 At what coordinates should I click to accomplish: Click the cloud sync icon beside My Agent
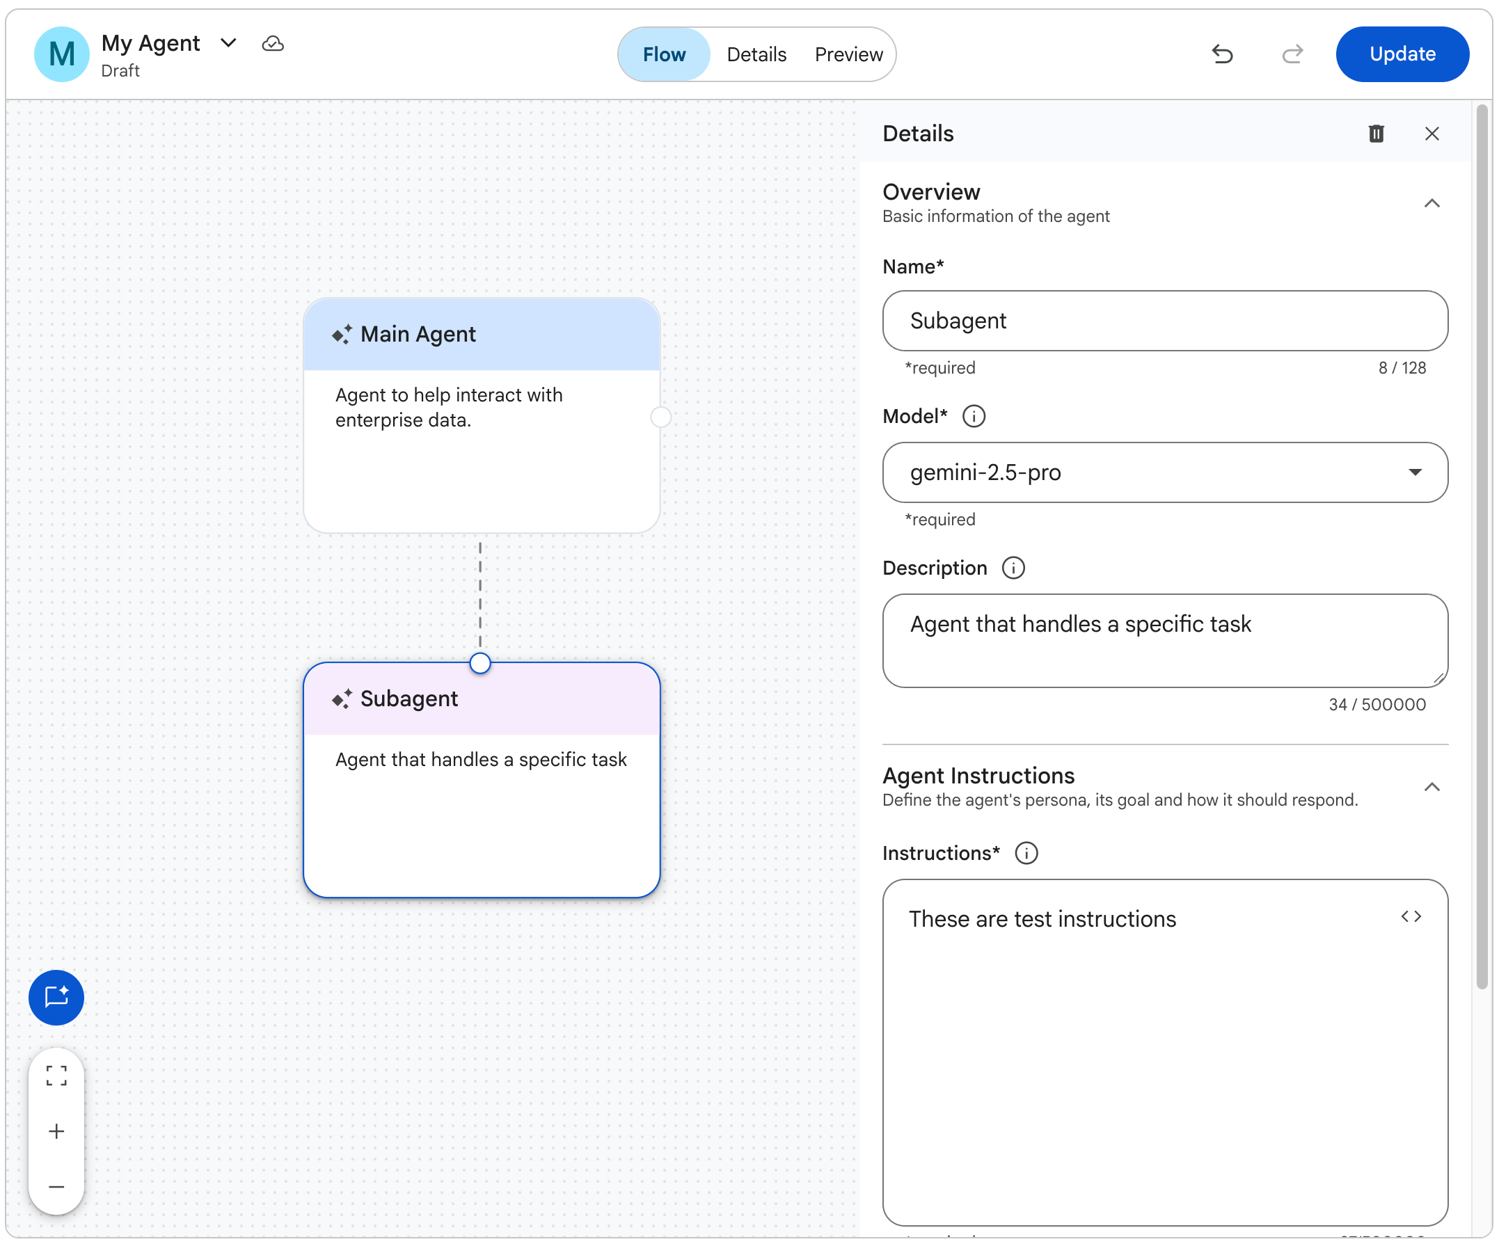tap(273, 44)
